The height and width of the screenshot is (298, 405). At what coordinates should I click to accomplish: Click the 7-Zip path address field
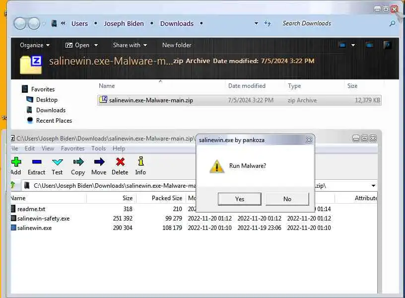click(x=198, y=186)
